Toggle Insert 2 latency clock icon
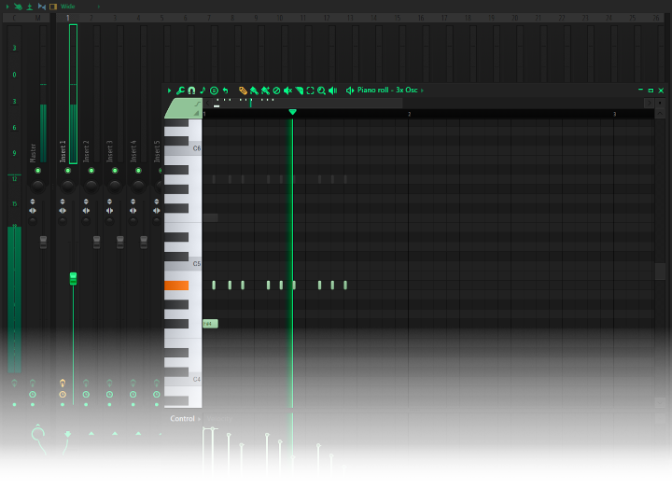The width and height of the screenshot is (672, 489). click(86, 395)
